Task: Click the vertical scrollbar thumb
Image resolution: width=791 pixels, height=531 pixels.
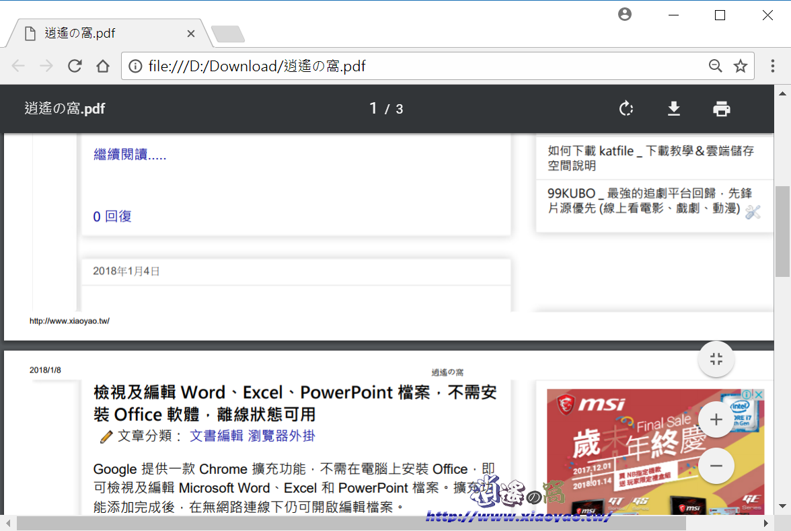Action: click(x=782, y=231)
